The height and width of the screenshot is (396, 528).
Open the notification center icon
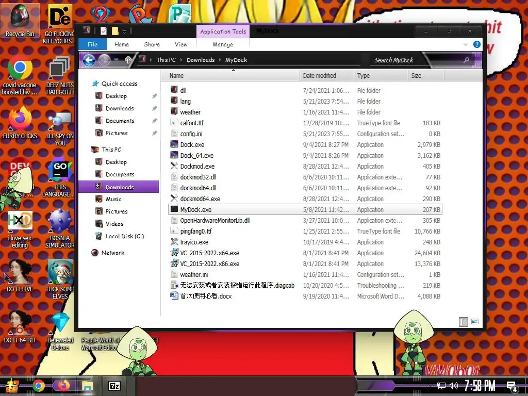pyautogui.click(x=512, y=387)
